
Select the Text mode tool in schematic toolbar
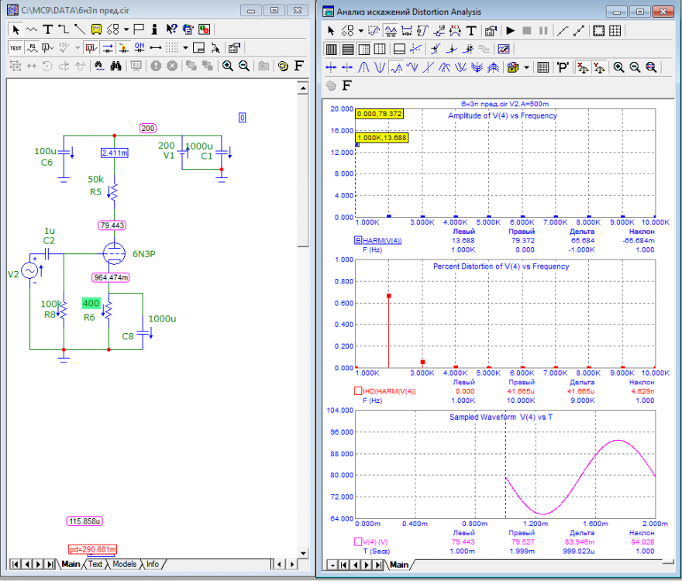pyautogui.click(x=47, y=29)
